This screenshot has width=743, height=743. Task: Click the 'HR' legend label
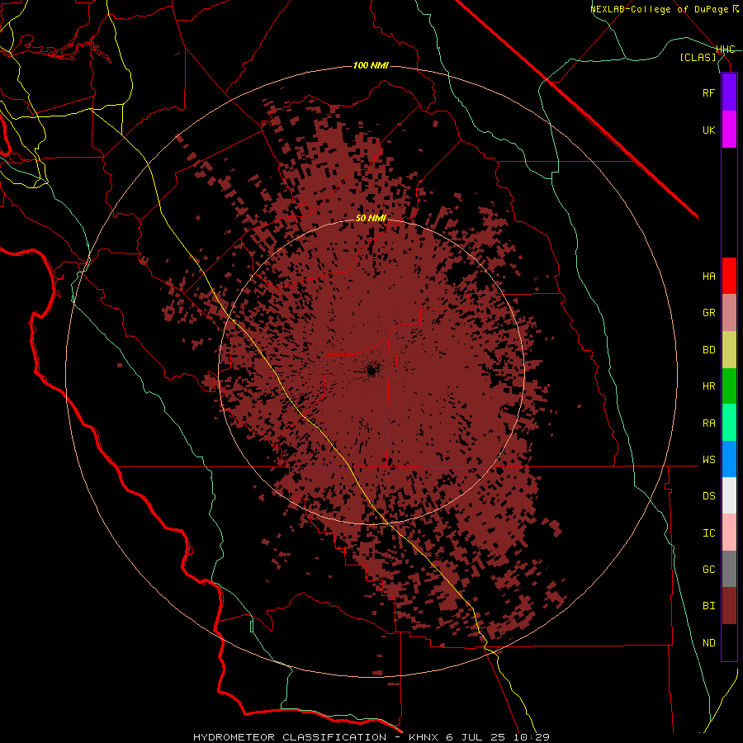tap(708, 386)
